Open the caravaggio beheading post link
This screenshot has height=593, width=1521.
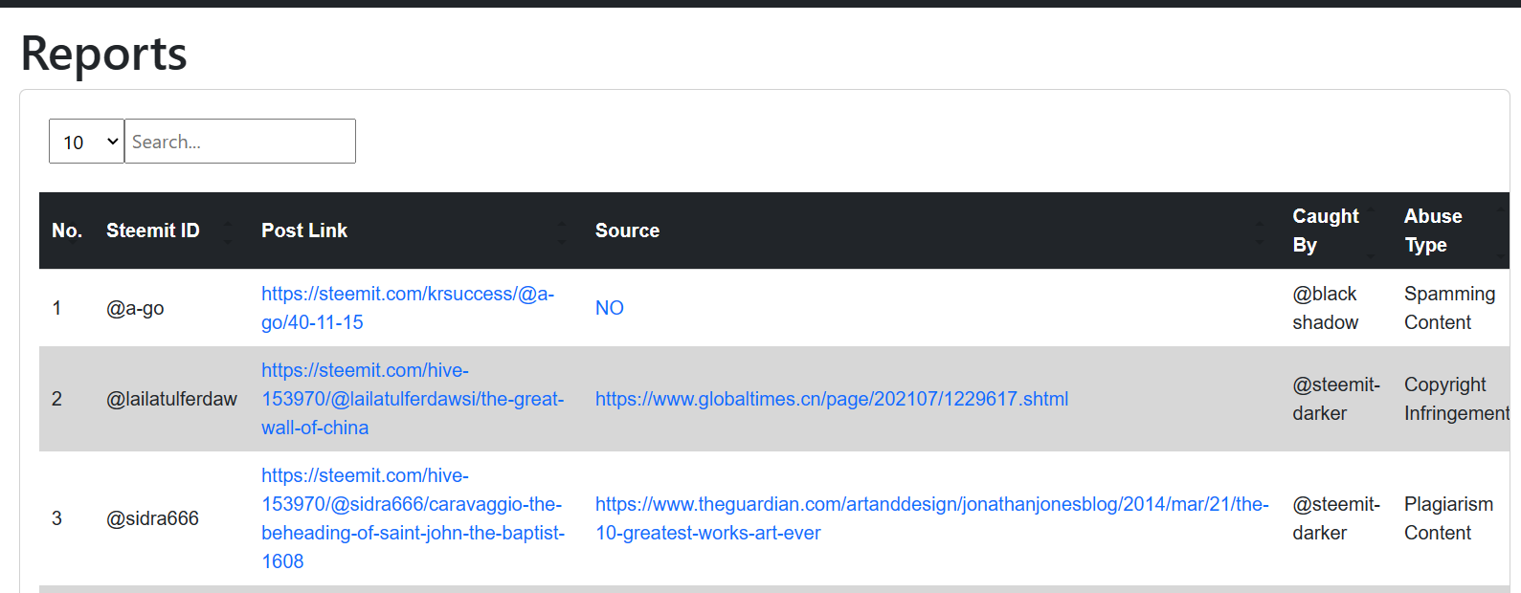pyautogui.click(x=413, y=518)
